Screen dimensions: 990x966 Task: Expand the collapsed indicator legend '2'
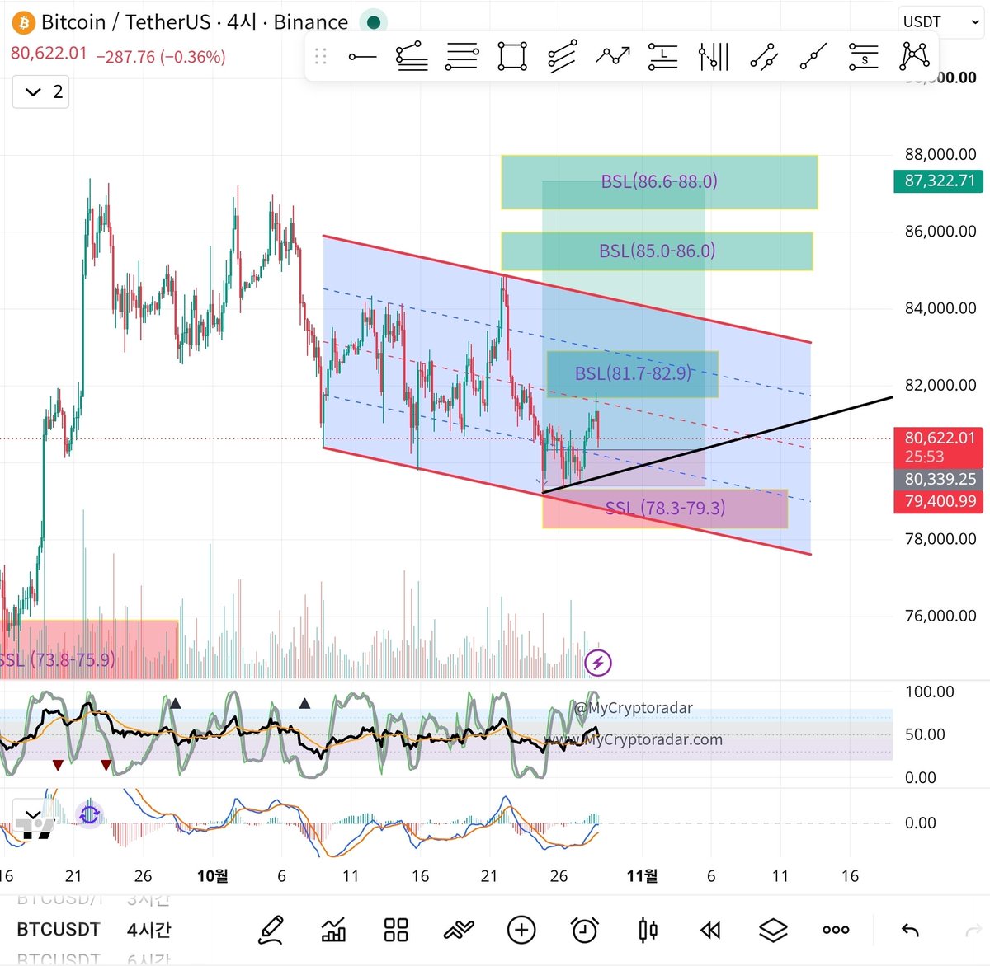41,91
